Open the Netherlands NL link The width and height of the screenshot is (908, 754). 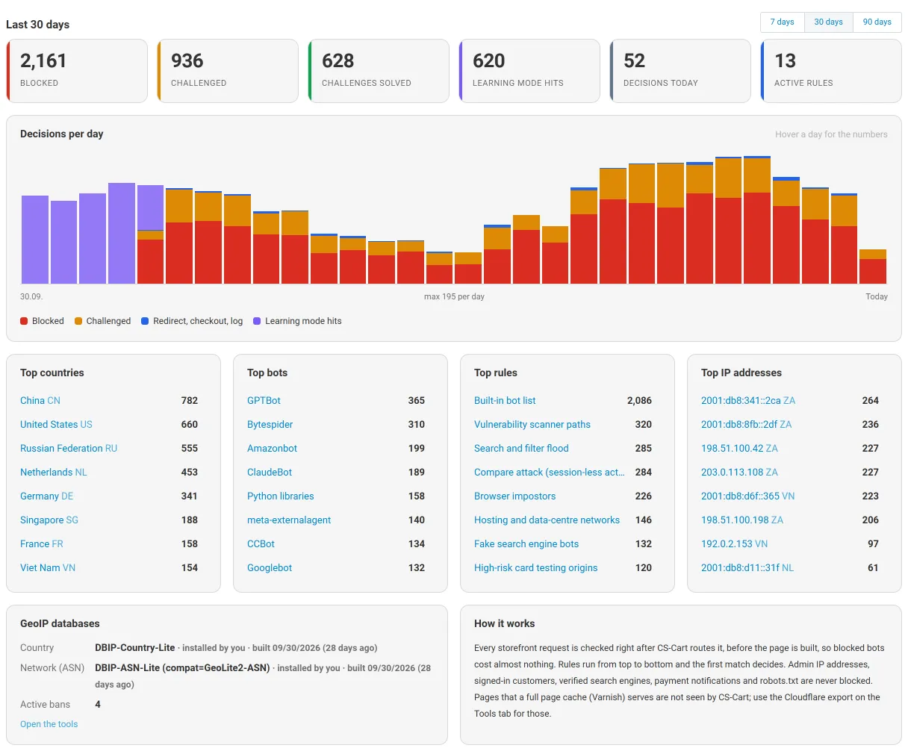tap(54, 473)
